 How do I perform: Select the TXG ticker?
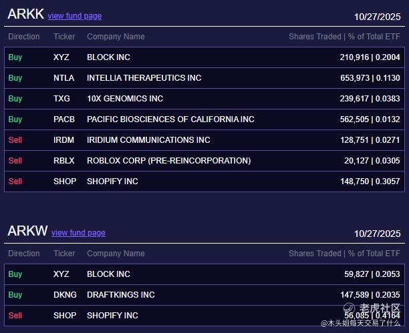tap(62, 99)
